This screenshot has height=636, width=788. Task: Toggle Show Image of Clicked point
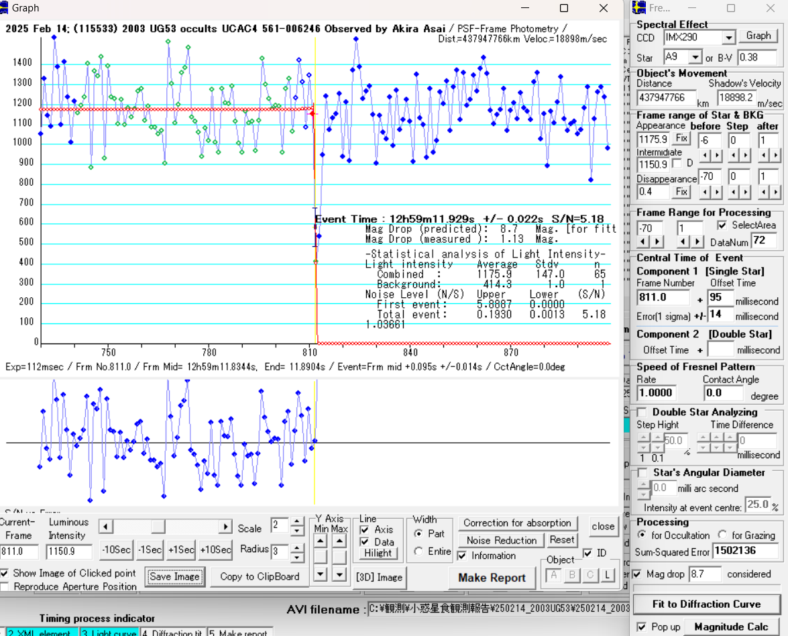pos(5,574)
